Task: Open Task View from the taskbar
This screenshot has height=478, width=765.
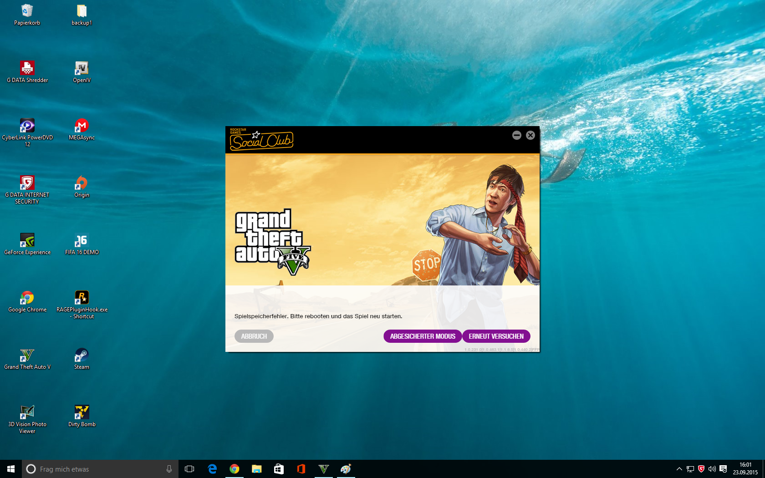Action: [x=189, y=469]
